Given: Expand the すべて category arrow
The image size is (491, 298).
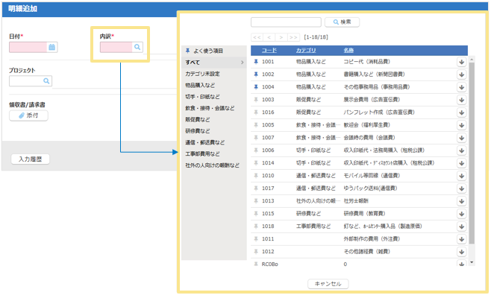Looking at the screenshot, I should click(243, 63).
